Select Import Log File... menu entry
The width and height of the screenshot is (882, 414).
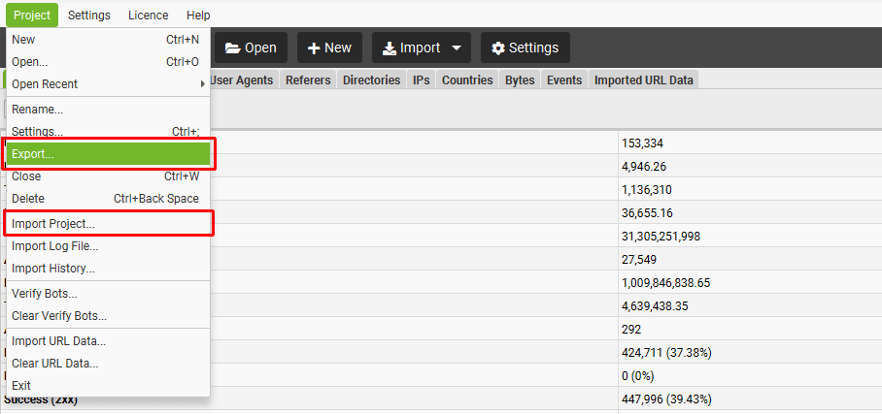[x=108, y=246]
